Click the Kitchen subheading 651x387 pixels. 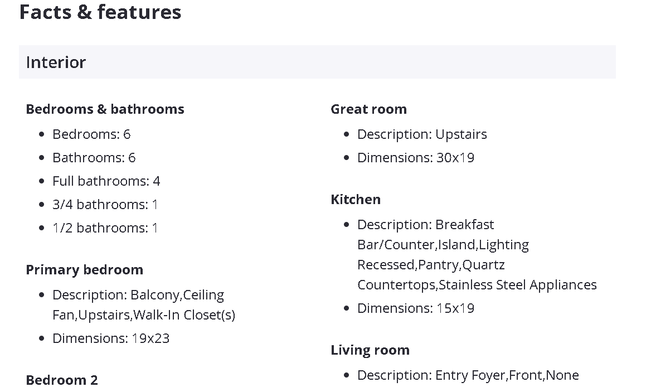[356, 199]
